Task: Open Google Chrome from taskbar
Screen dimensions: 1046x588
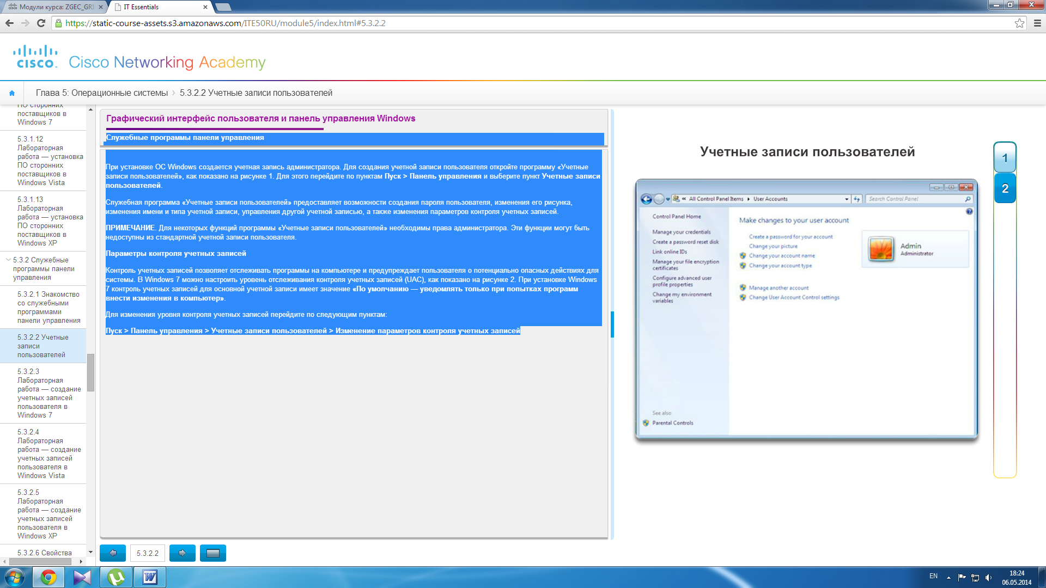Action: (48, 577)
